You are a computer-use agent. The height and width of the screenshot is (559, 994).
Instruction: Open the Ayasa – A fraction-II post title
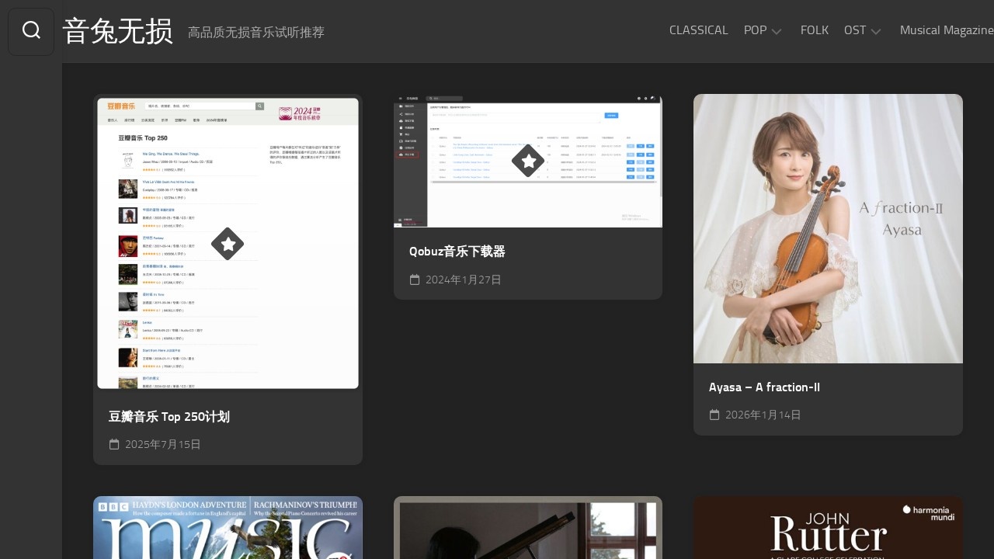(764, 387)
